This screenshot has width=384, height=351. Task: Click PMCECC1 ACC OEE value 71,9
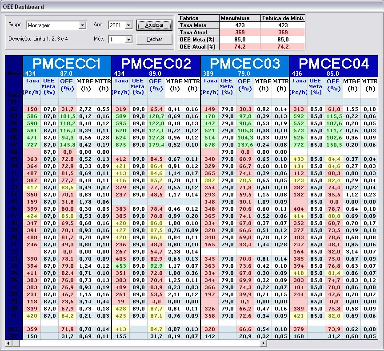68,329
